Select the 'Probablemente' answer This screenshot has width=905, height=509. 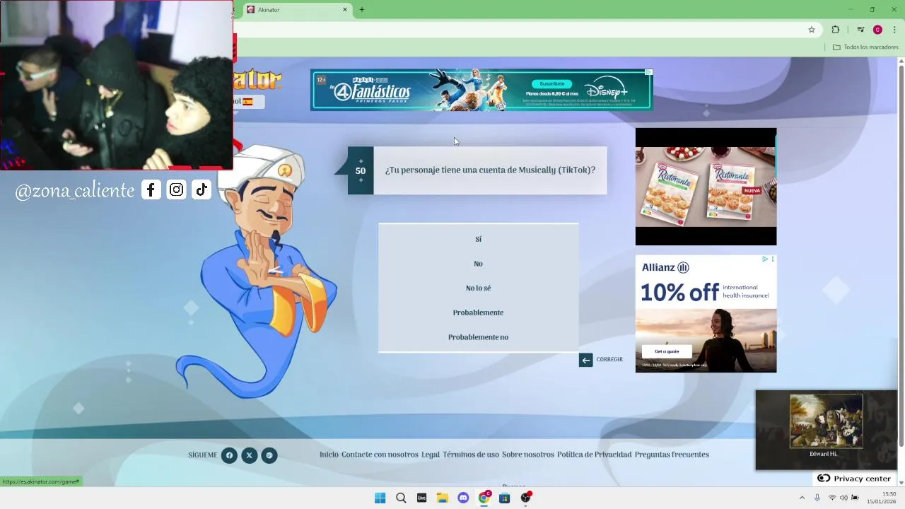pyautogui.click(x=478, y=312)
